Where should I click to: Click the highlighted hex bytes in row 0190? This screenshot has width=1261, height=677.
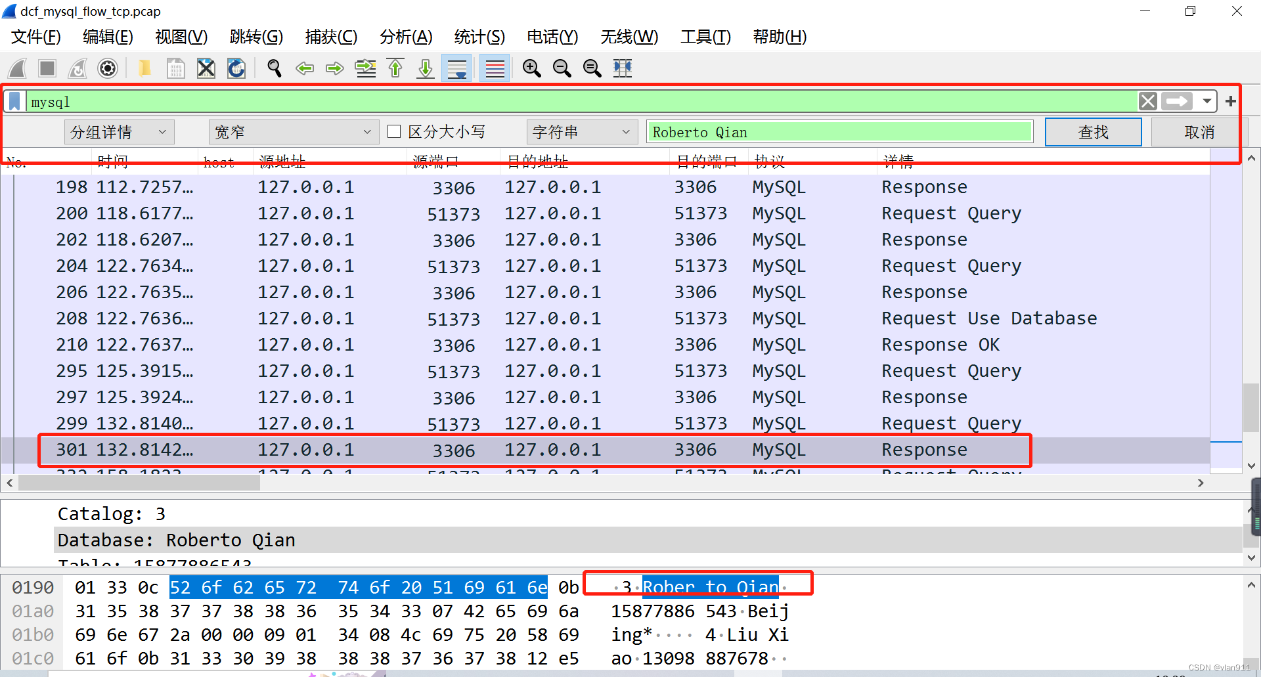pos(358,587)
